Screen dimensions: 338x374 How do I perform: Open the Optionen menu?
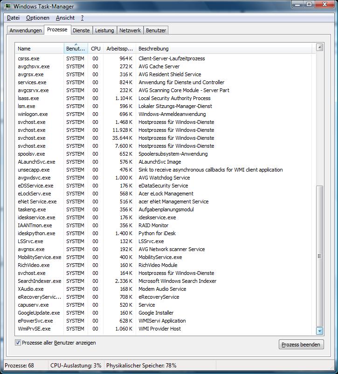coord(38,18)
